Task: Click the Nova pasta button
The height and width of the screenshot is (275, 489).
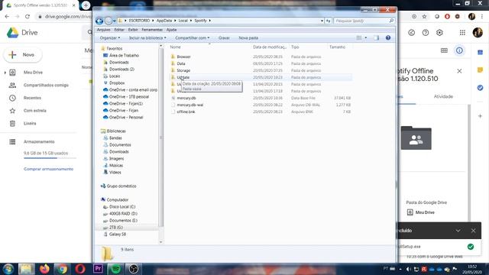Action: (248, 37)
